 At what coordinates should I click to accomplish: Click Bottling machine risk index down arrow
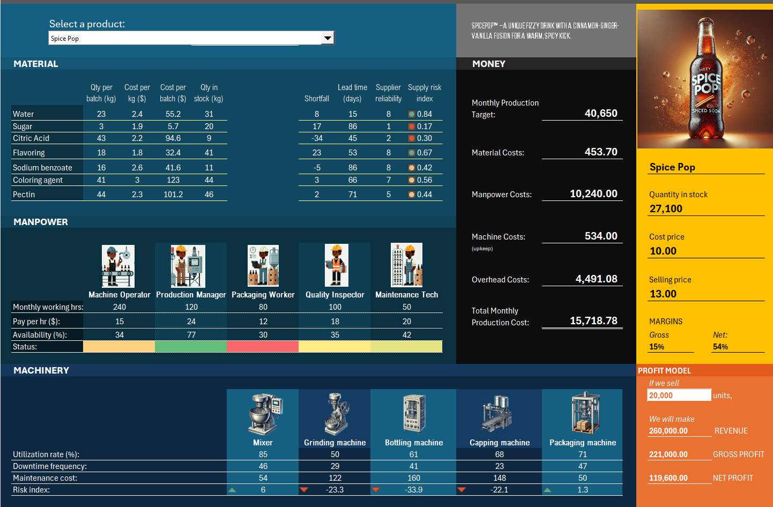pyautogui.click(x=376, y=490)
